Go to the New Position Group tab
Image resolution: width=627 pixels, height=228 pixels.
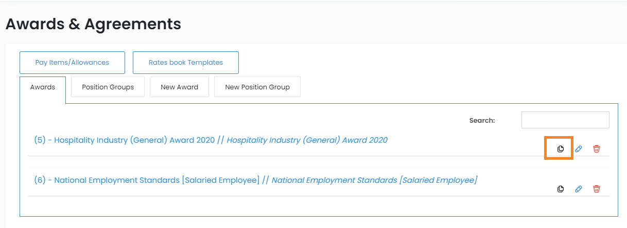(x=257, y=87)
